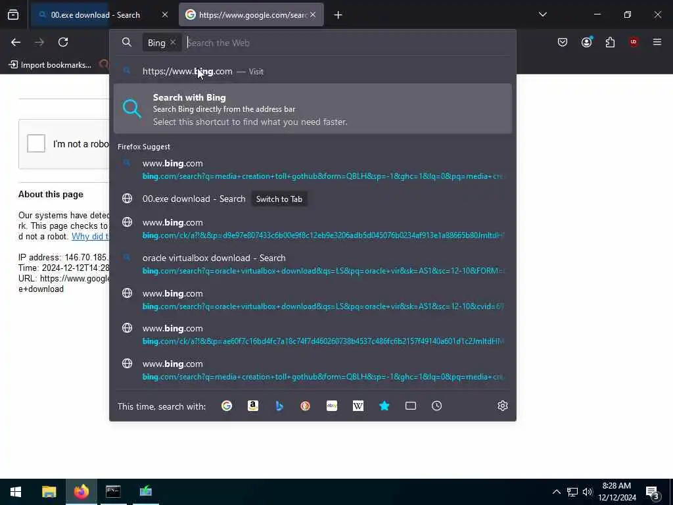Select the google.com search tab
Image resolution: width=673 pixels, height=505 pixels.
(x=251, y=15)
